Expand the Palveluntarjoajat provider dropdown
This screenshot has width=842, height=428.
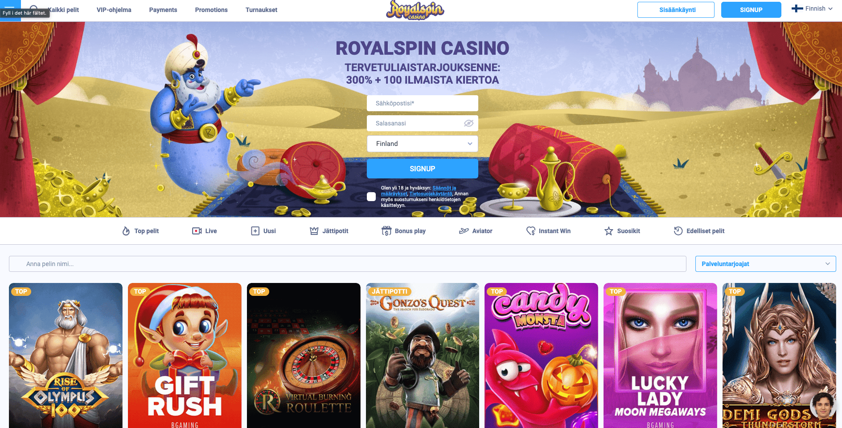[x=765, y=264]
